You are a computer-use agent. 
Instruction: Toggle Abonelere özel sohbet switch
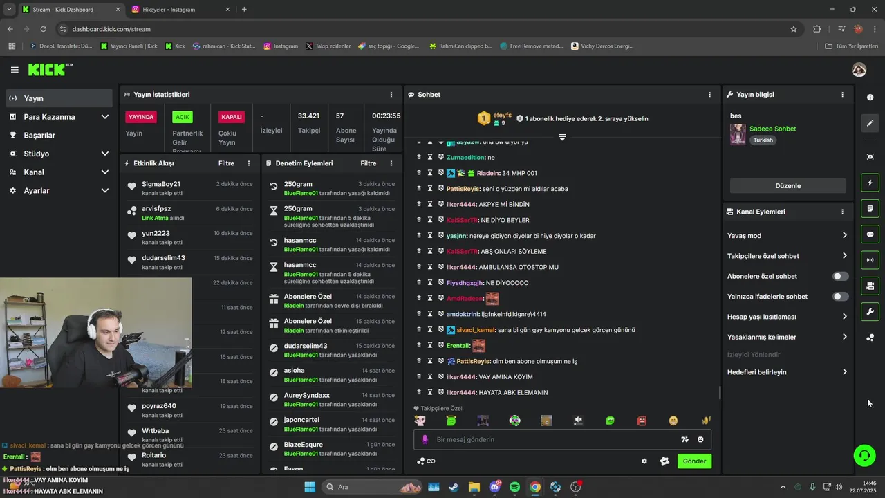(x=840, y=276)
